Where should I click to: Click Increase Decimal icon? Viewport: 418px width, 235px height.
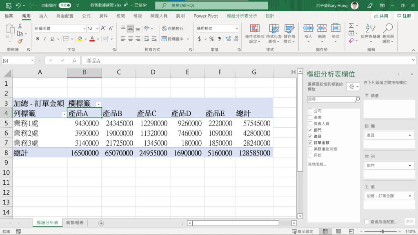tap(228, 39)
